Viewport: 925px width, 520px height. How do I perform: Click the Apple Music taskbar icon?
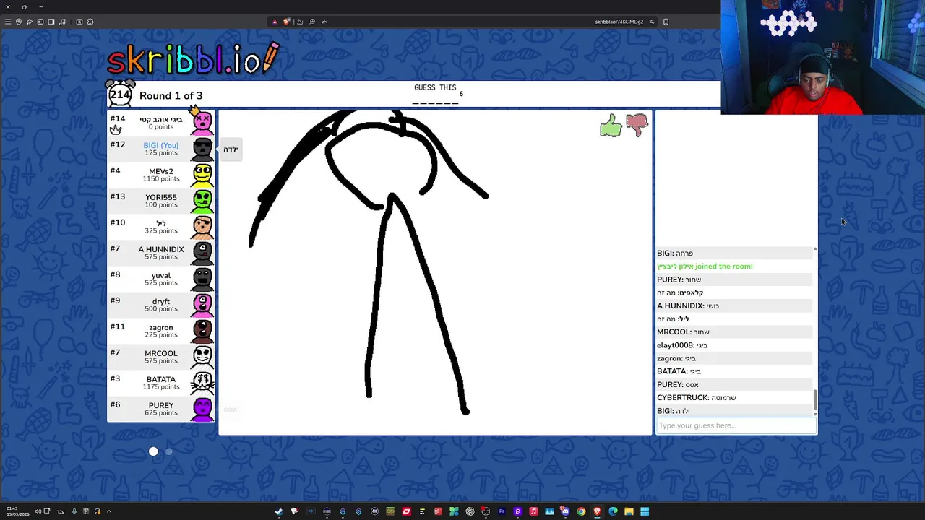tap(533, 511)
